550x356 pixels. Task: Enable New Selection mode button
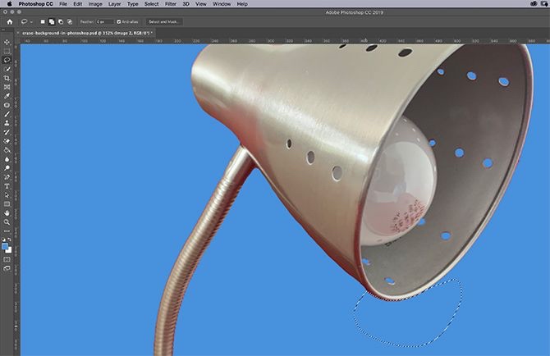pyautogui.click(x=43, y=21)
